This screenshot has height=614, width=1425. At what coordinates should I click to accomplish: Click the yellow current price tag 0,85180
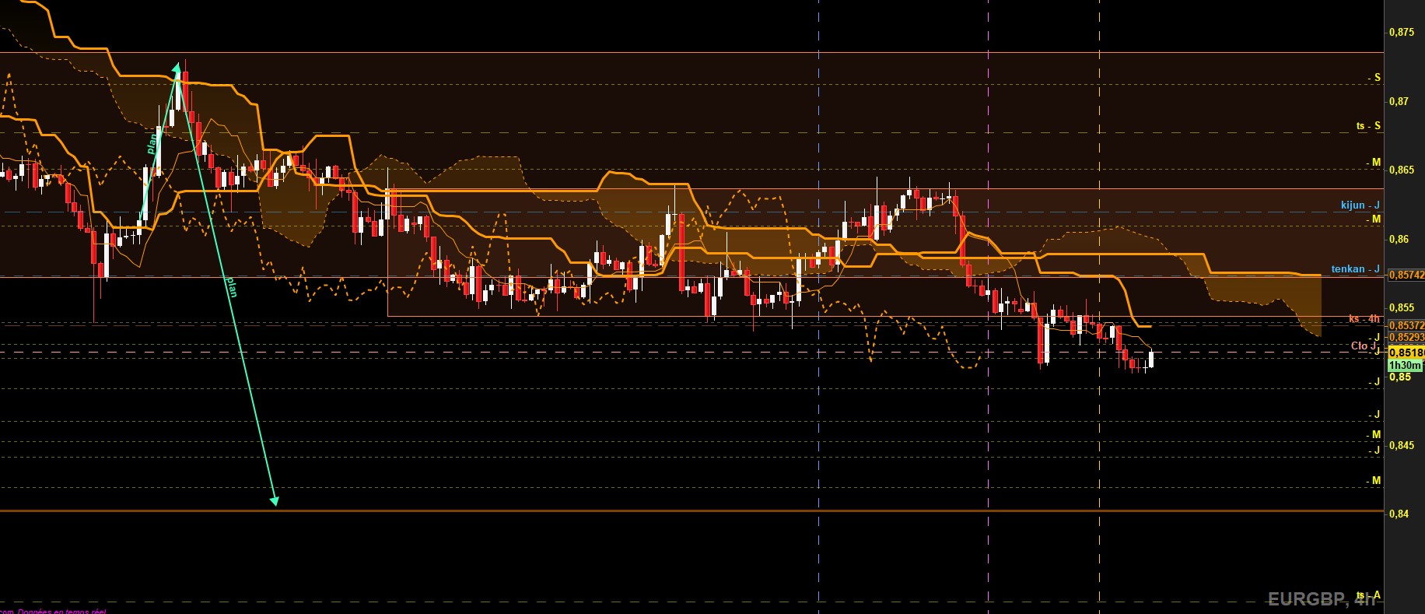pos(1406,353)
